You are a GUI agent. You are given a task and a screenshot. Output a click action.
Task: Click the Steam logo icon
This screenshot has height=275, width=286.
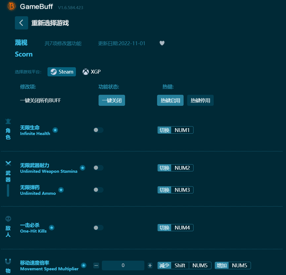[54, 72]
